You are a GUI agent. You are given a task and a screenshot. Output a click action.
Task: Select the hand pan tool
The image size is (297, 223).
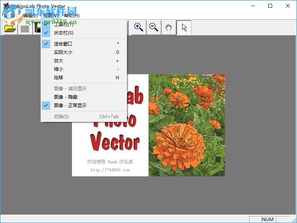click(168, 28)
